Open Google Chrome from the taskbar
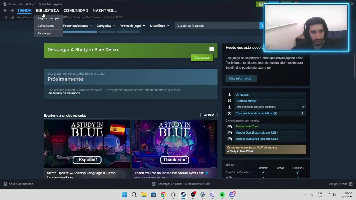The width and height of the screenshot is (356, 200). [x=163, y=195]
